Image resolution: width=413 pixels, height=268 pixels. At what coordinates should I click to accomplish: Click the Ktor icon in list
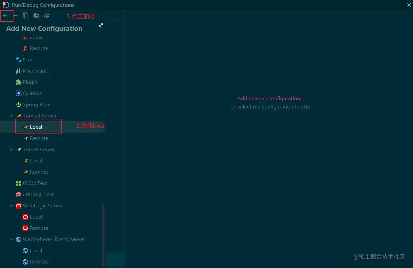19,60
